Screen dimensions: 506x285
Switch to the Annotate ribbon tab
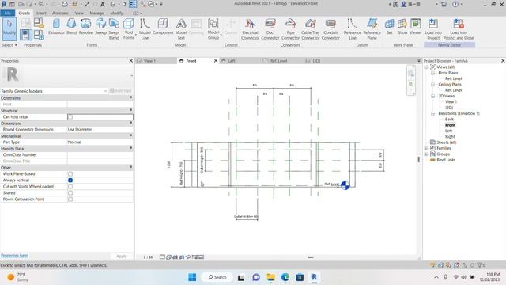(60, 13)
